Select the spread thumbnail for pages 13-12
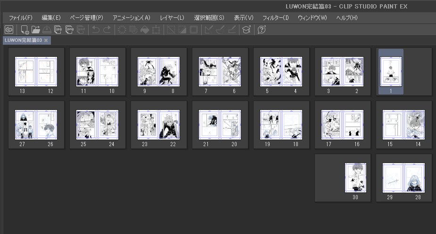This screenshot has height=234, width=436. [x=36, y=71]
